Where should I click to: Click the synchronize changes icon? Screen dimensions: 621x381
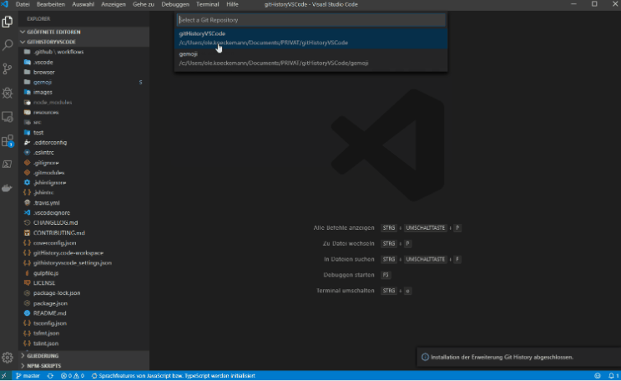click(50, 376)
